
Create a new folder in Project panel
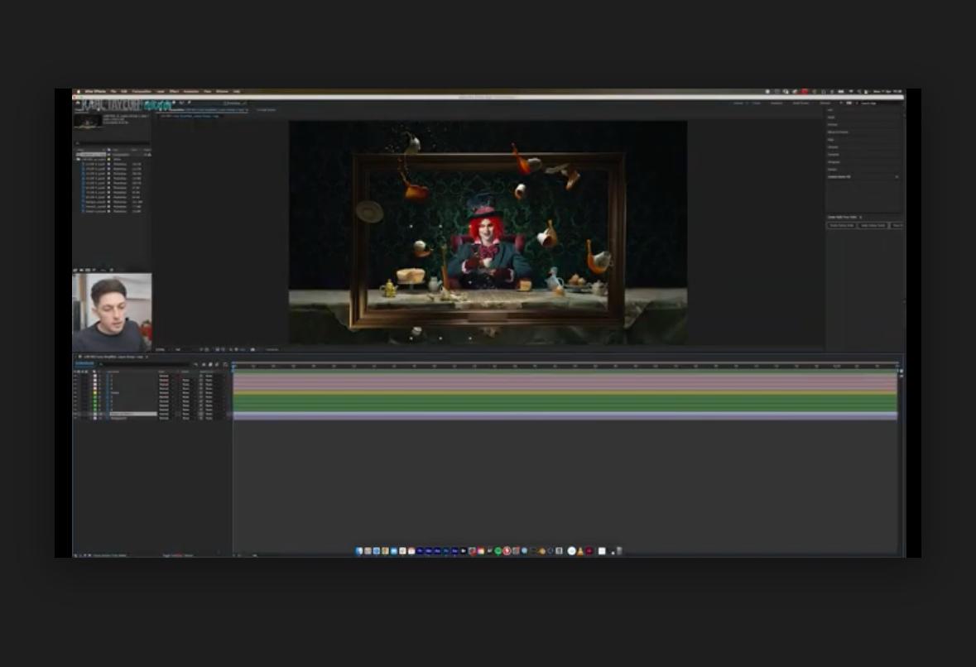[81, 270]
